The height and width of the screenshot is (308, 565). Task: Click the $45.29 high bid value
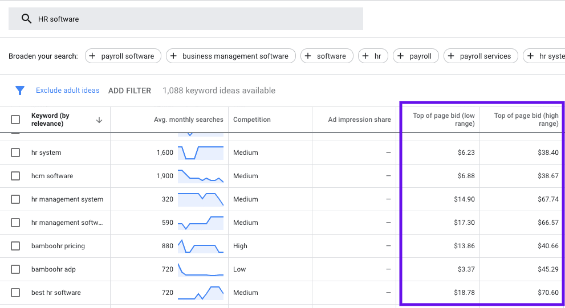(x=548, y=269)
